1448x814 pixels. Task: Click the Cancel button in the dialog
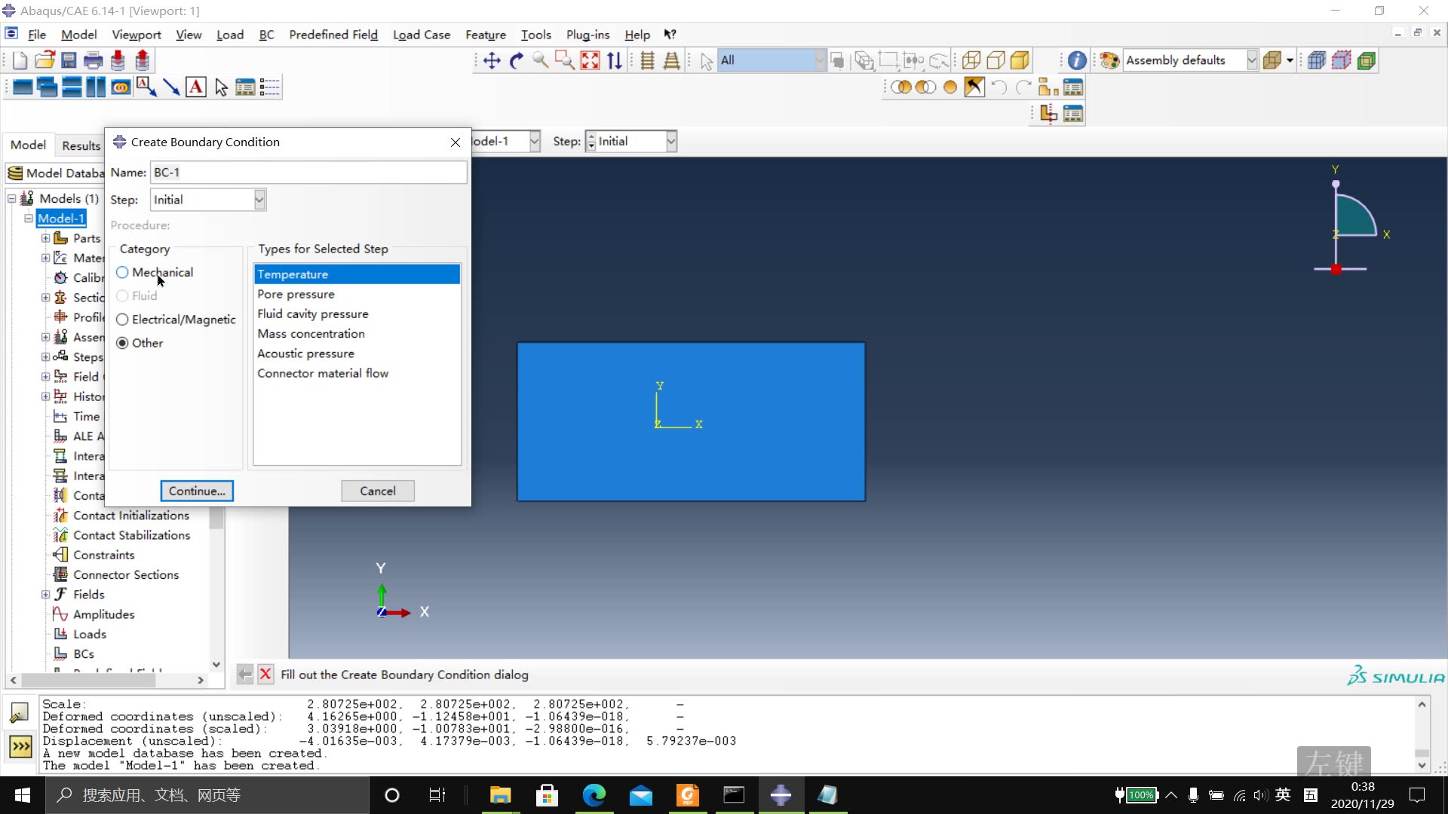tap(378, 491)
